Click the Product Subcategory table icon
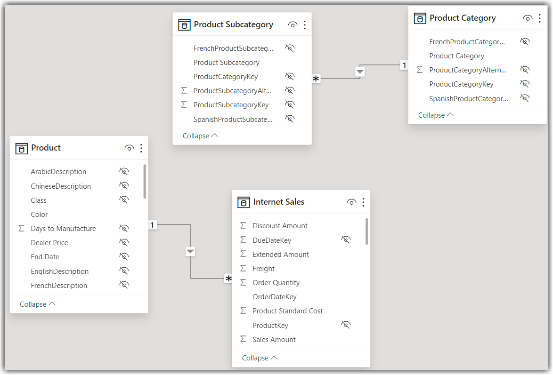The image size is (553, 375). 184,25
